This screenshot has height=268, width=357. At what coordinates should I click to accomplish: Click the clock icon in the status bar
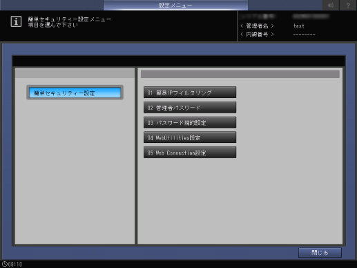coord(4,264)
